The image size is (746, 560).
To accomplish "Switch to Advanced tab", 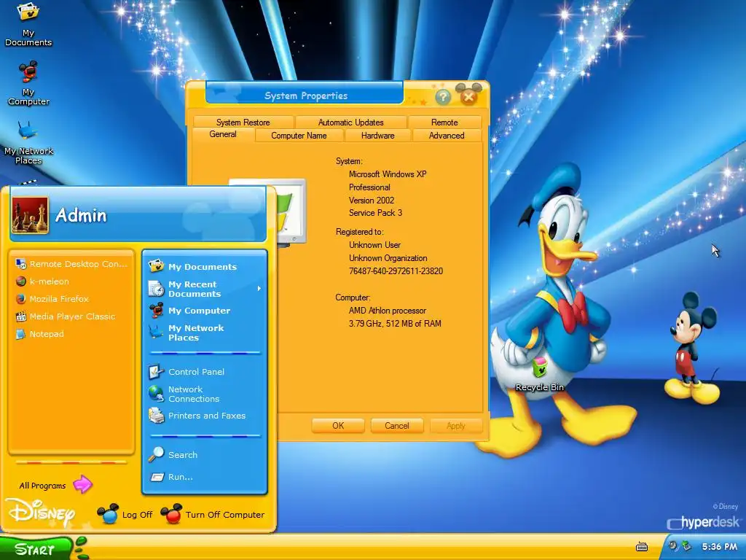I will click(x=447, y=136).
